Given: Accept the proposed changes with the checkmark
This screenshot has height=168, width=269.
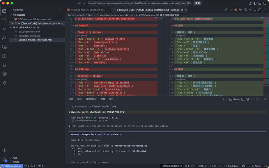Looking at the screenshot, I should pos(230,10).
